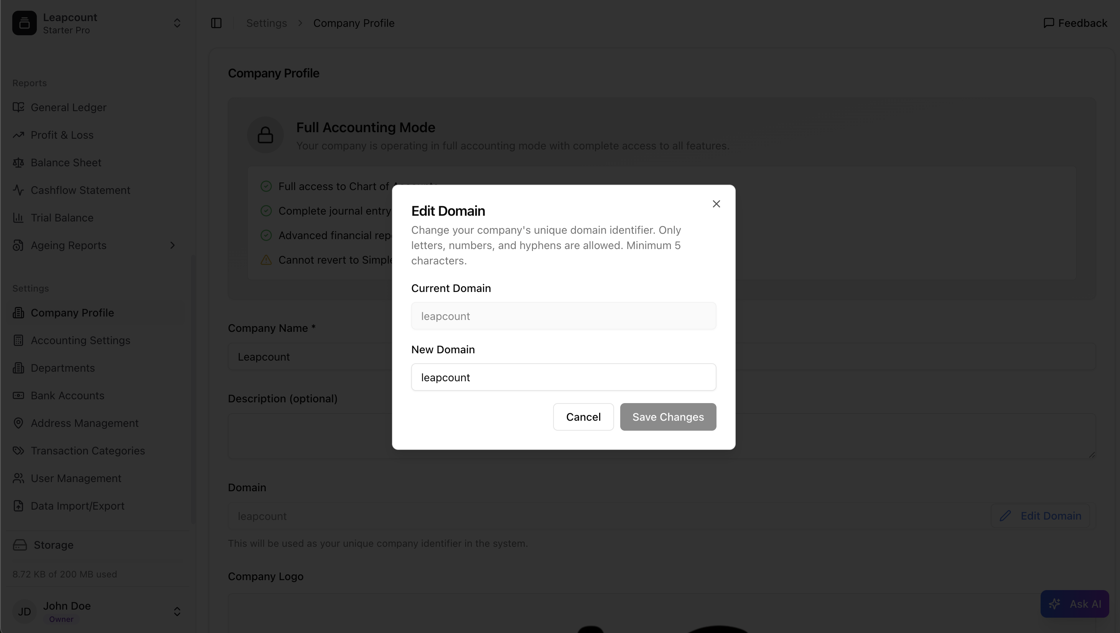The width and height of the screenshot is (1120, 633).
Task: Toggle the sidebar panel icon
Action: click(216, 23)
